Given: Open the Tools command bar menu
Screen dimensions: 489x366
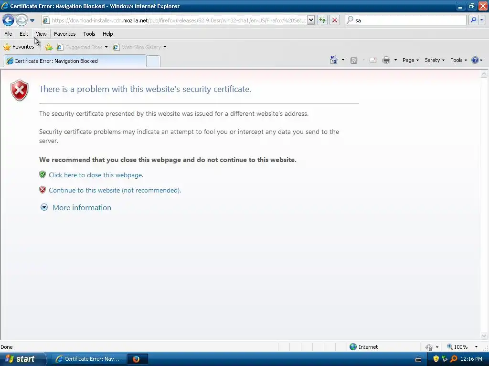Looking at the screenshot, I should coord(458,60).
